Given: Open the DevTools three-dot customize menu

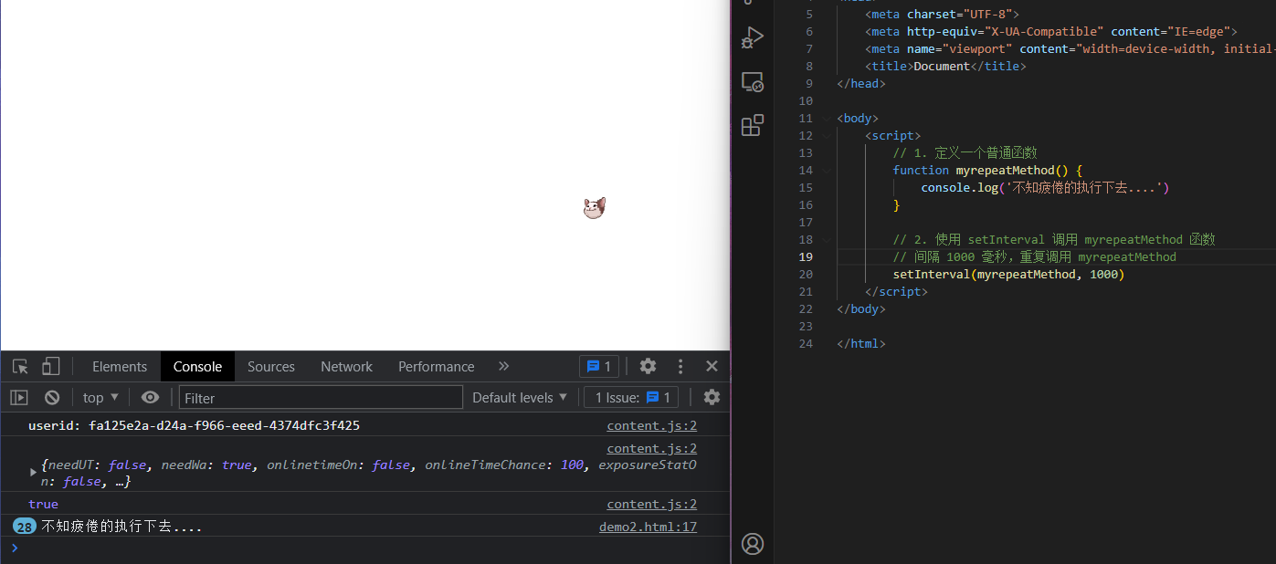Looking at the screenshot, I should [680, 367].
